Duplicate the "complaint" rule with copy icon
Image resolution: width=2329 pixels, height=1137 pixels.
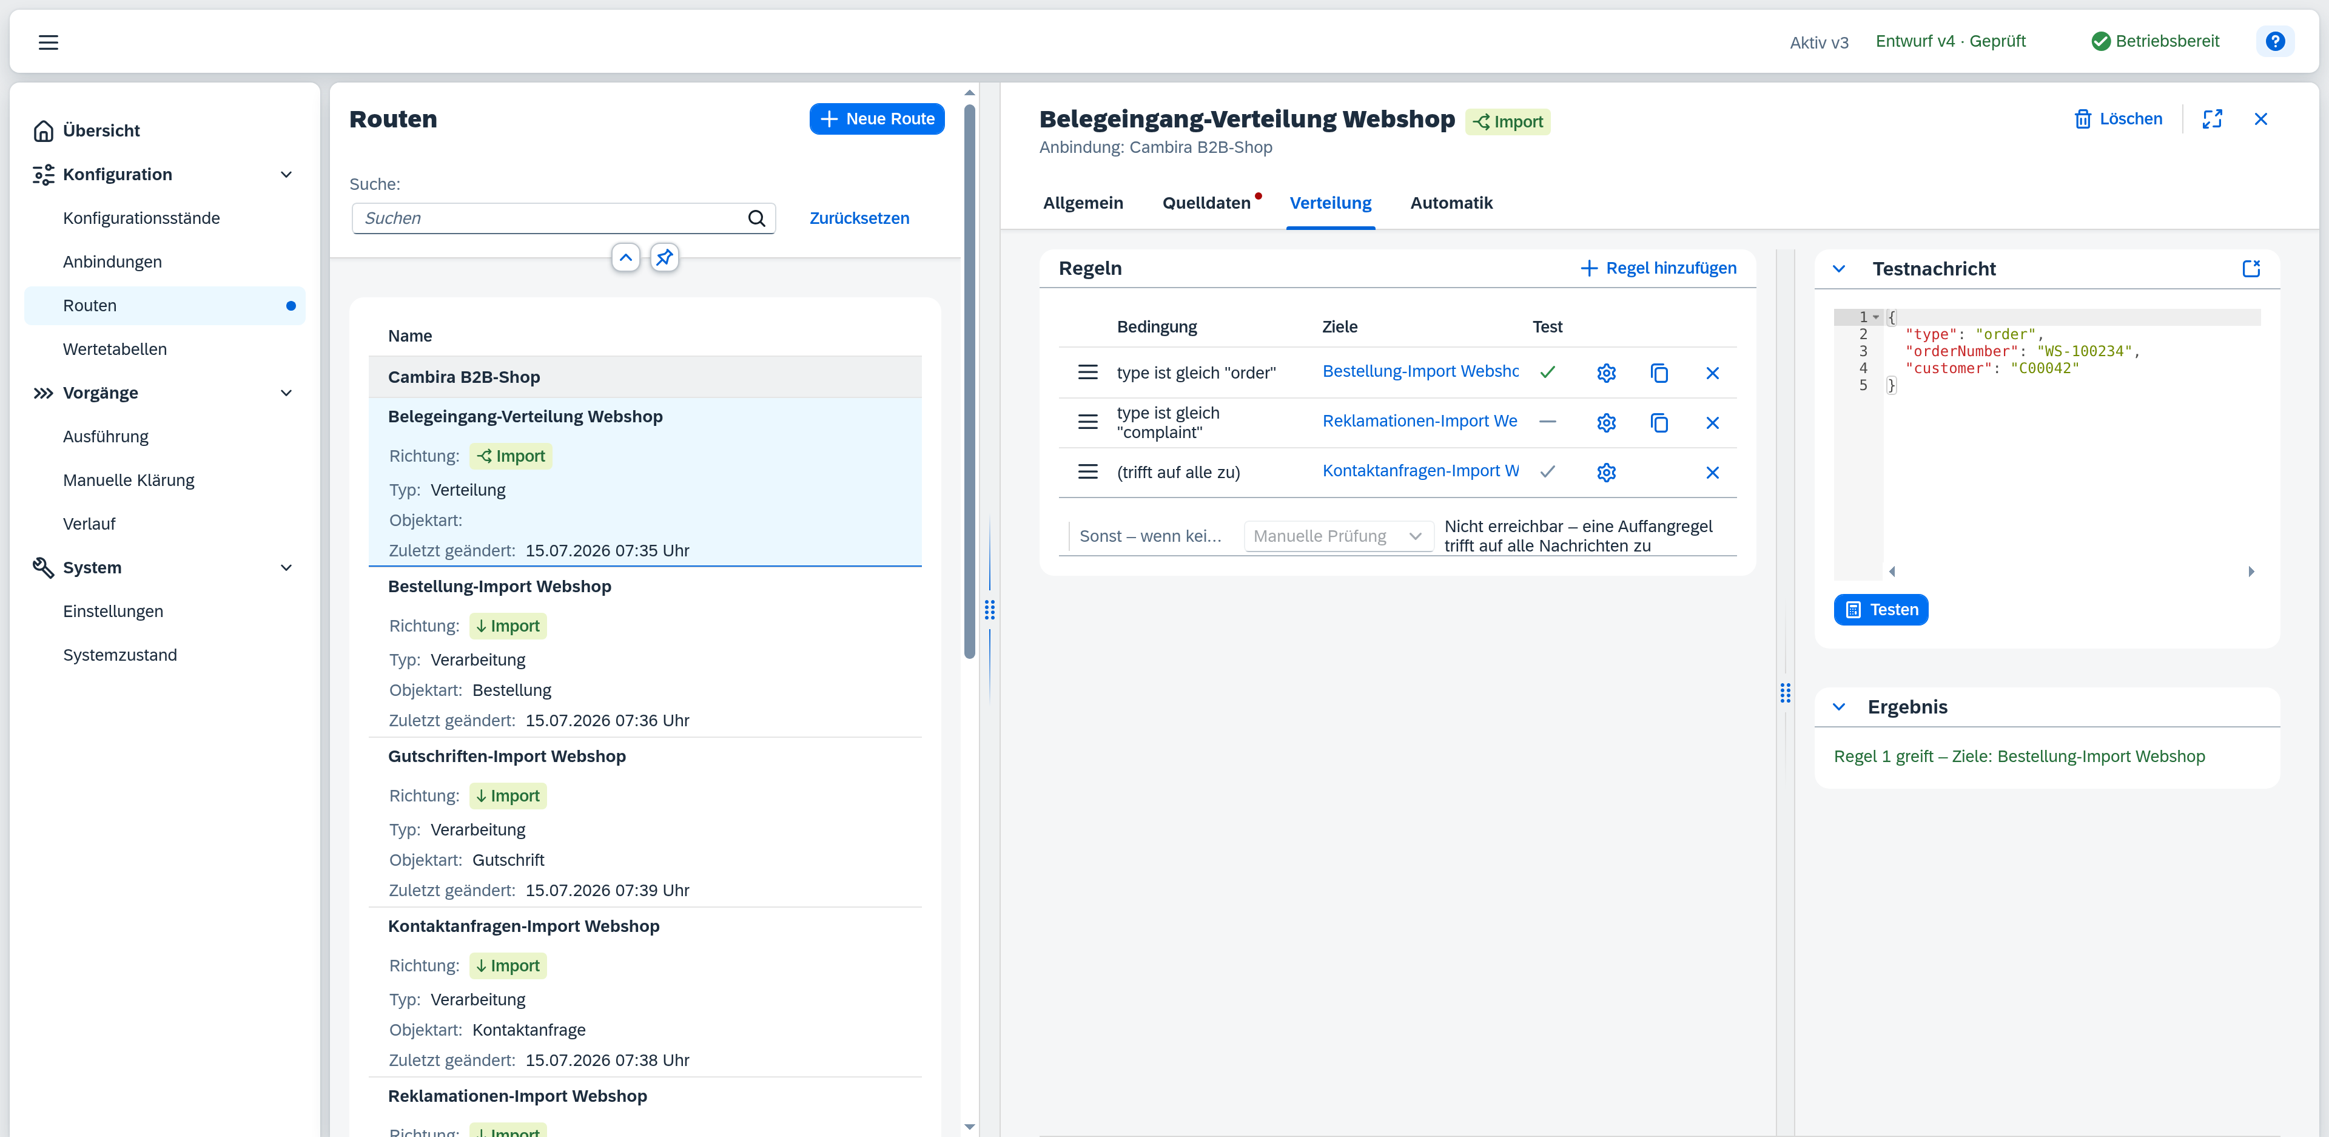tap(1659, 422)
